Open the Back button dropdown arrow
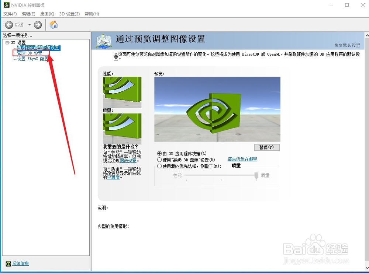This screenshot has height=273, width=369. [29, 25]
